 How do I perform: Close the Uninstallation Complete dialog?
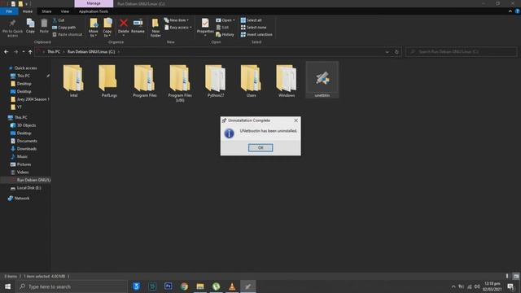[x=296, y=120]
